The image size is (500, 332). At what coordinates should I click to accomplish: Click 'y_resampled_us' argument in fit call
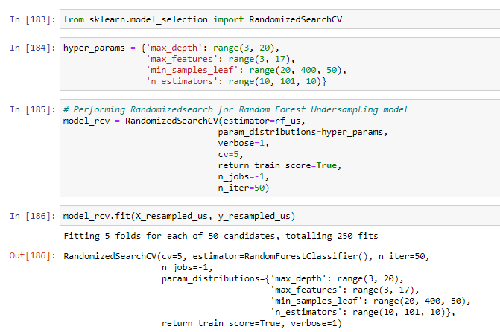254,216
